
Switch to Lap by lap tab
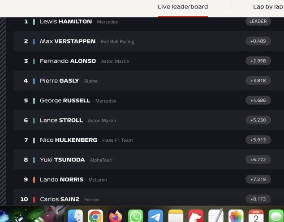point(268,7)
